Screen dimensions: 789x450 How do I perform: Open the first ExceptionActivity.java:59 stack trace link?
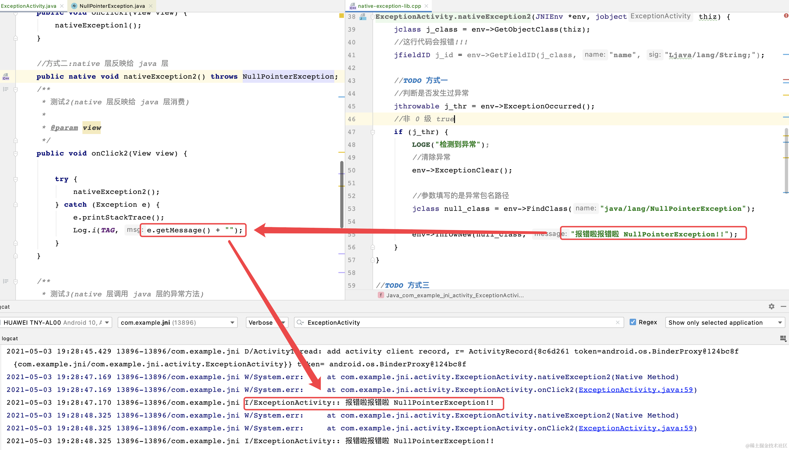tap(636, 390)
